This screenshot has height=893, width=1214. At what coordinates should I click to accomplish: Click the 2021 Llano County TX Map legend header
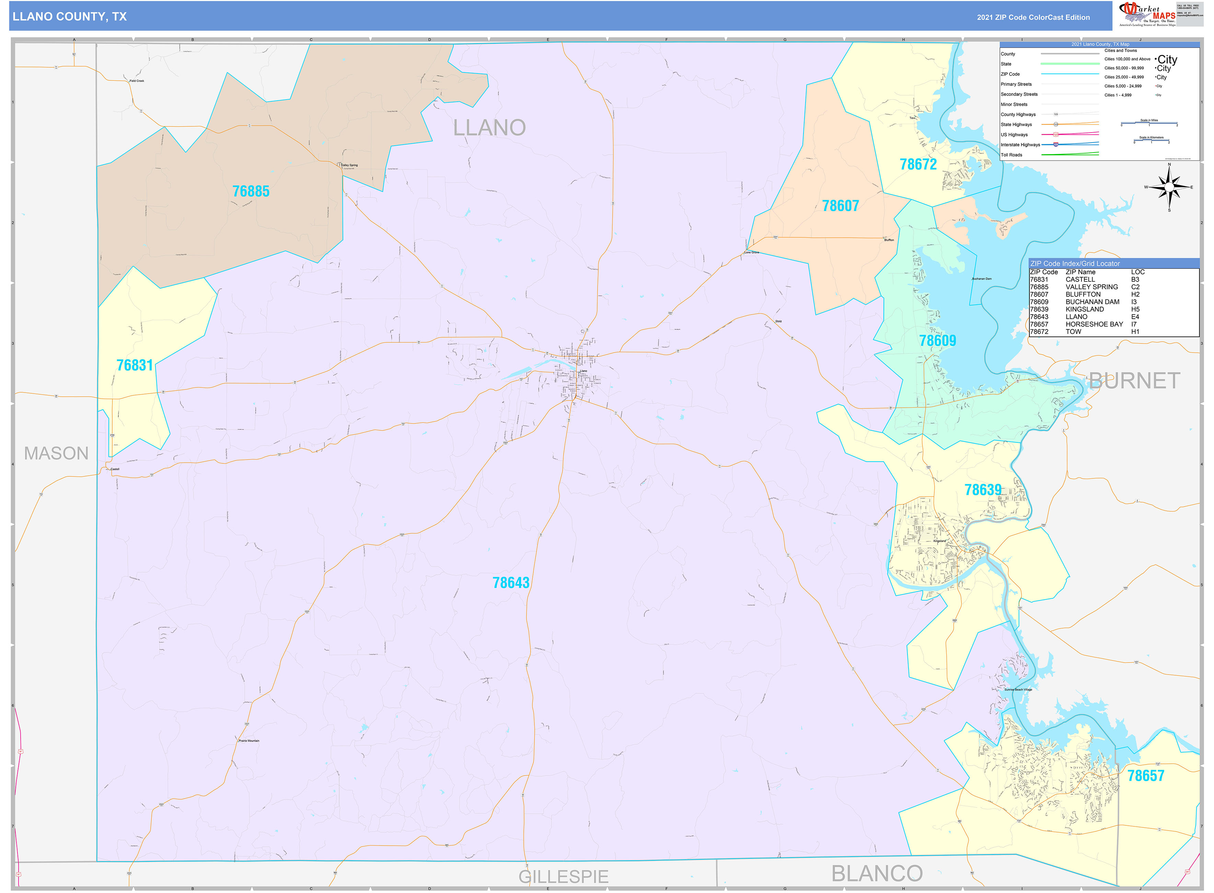(x=1100, y=44)
